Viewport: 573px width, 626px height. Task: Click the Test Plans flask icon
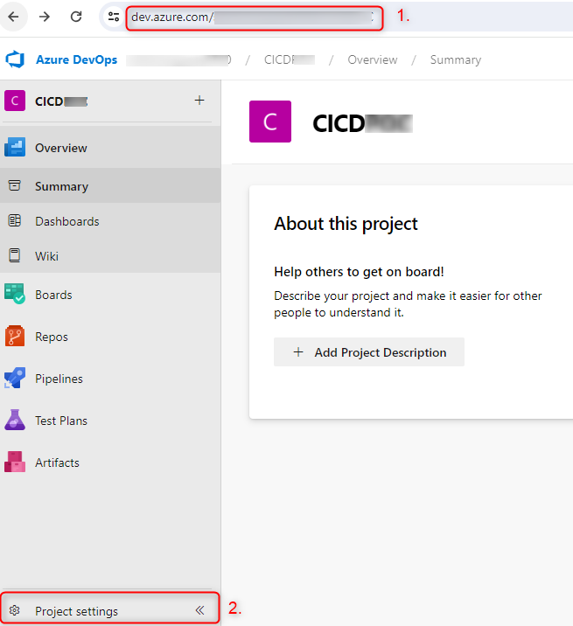pos(15,420)
